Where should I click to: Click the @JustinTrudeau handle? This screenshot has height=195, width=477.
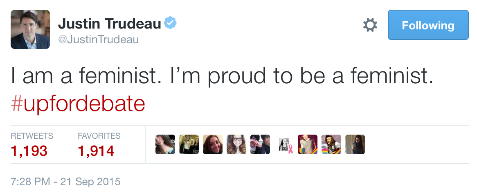(99, 40)
